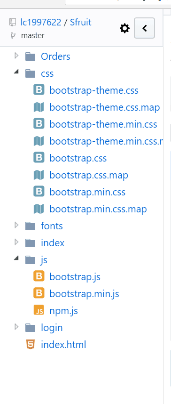Click the fonts folder icon
Screen dimensions: 171x404
(x=31, y=226)
